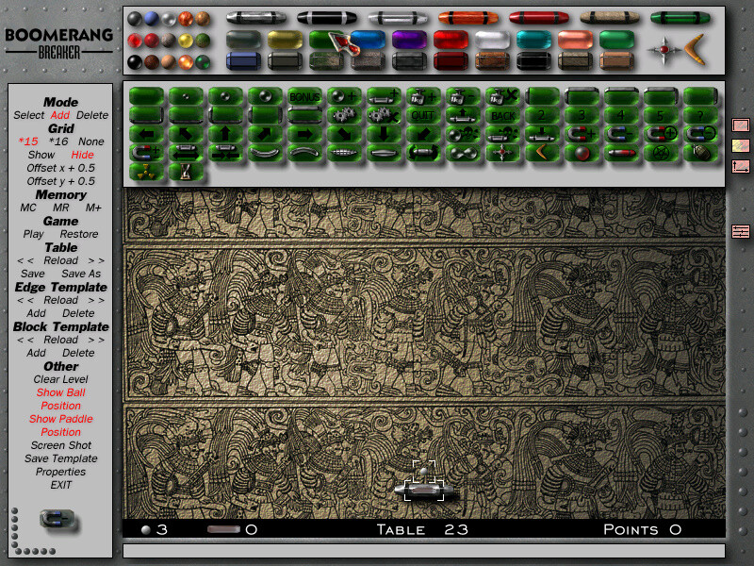Select the gears tile
Screen dimensions: 754x566
344,115
